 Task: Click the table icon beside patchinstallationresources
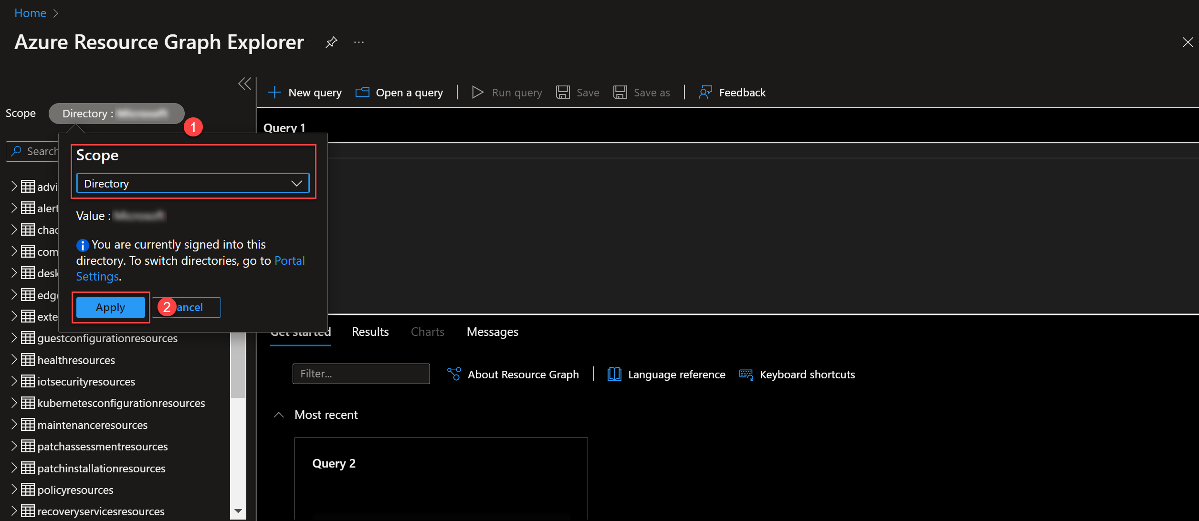pos(28,468)
